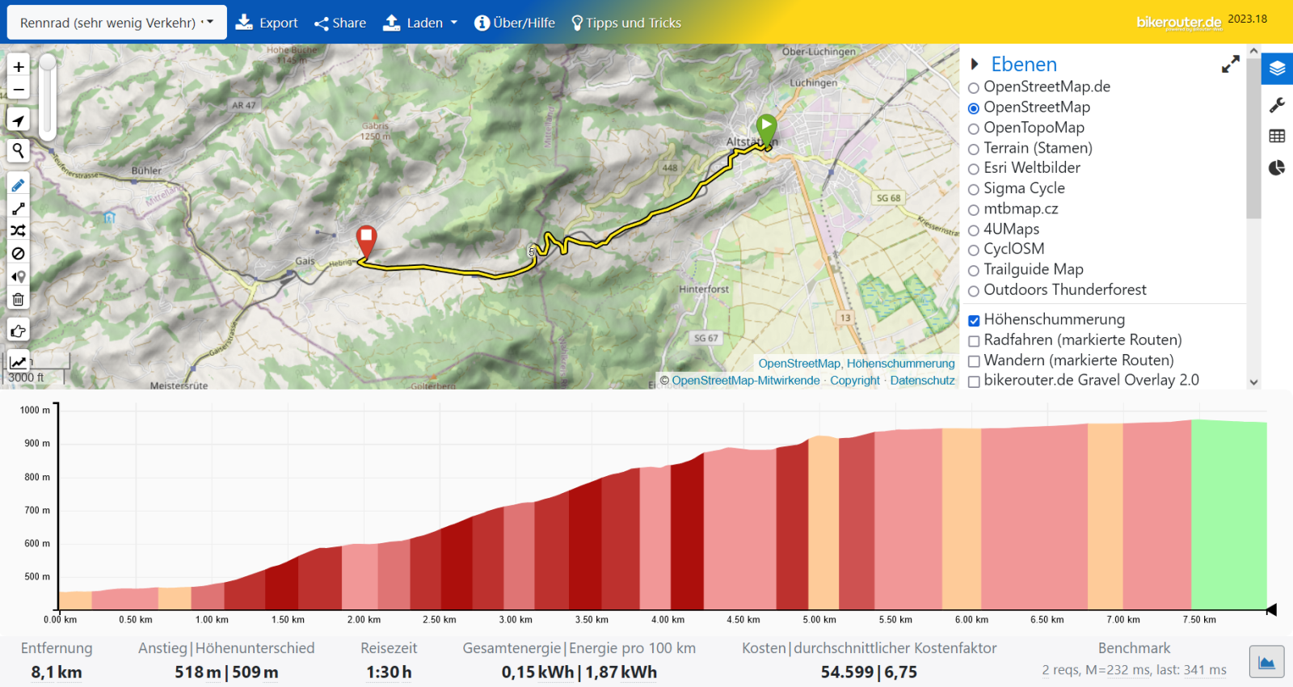
Task: Click the thumbs-up toolbar icon
Action: tap(19, 330)
